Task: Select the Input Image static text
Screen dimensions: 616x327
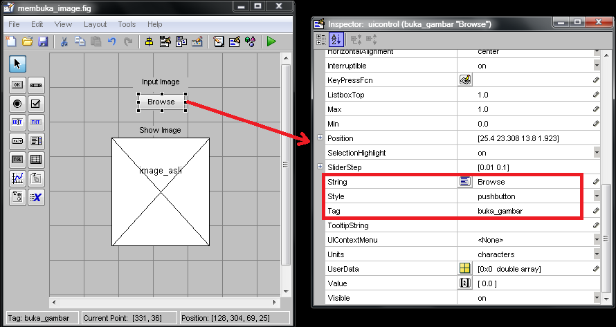Action: (x=161, y=82)
